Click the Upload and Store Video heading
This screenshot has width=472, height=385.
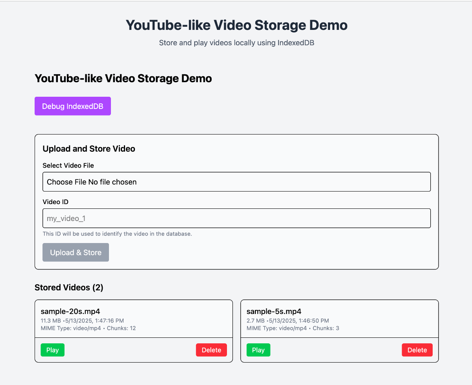89,149
